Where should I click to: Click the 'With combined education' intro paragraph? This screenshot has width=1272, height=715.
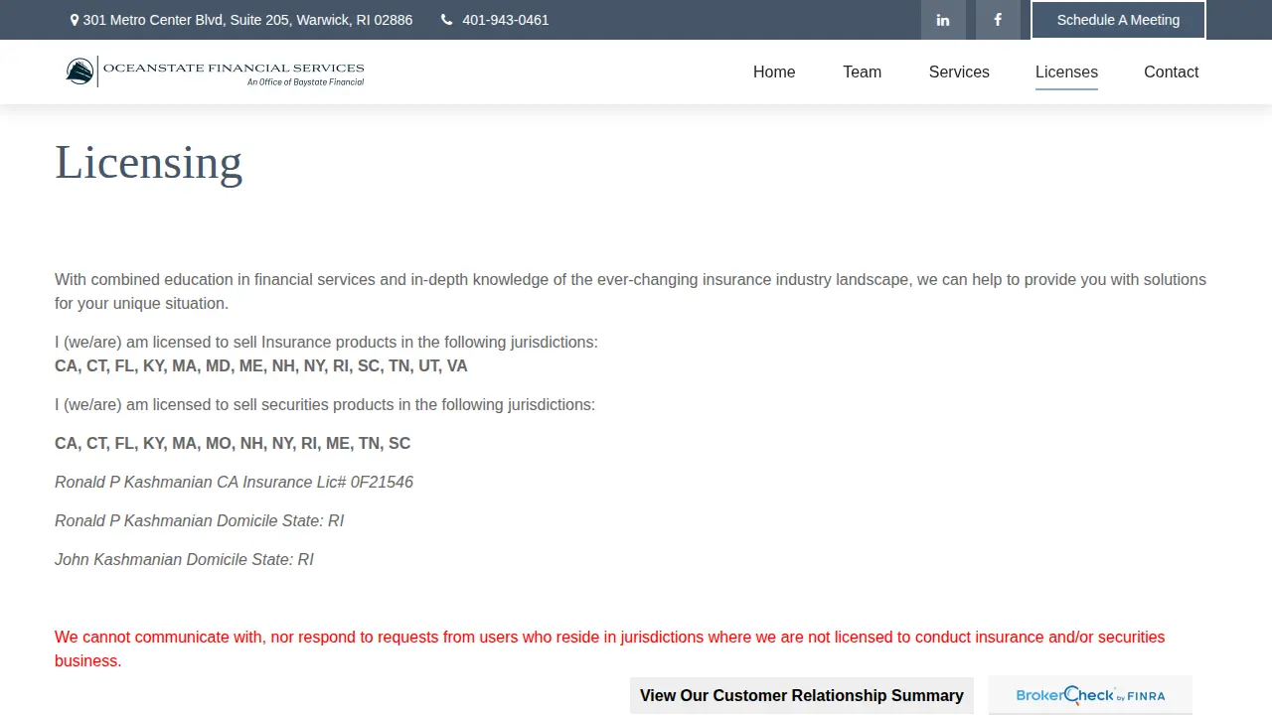[x=630, y=292]
